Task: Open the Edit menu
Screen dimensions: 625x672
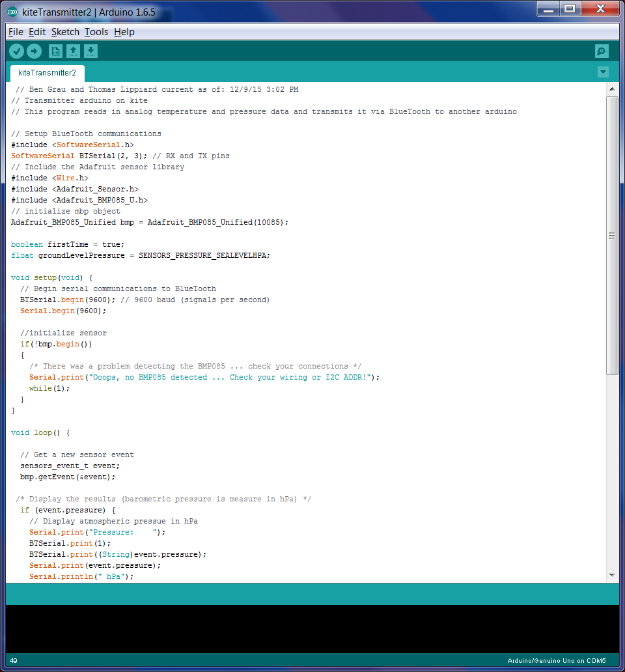Action: click(37, 32)
